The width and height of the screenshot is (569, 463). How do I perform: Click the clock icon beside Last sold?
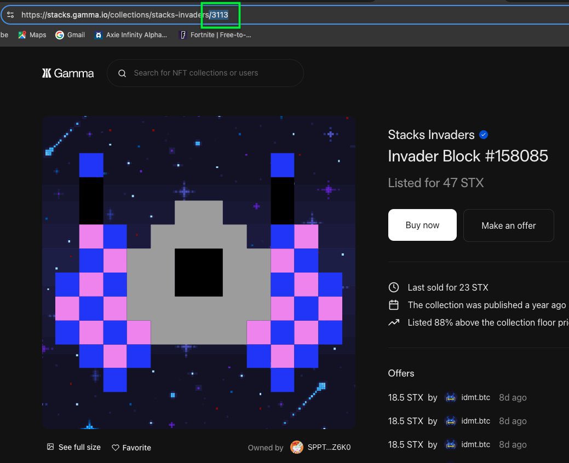pos(394,287)
